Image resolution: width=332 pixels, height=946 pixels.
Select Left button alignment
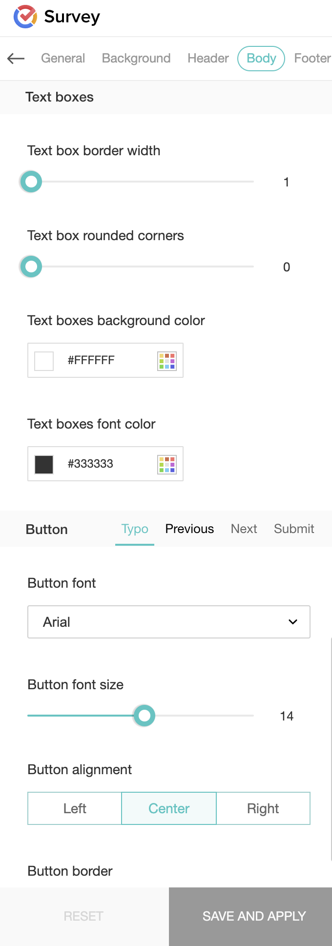[75, 808]
